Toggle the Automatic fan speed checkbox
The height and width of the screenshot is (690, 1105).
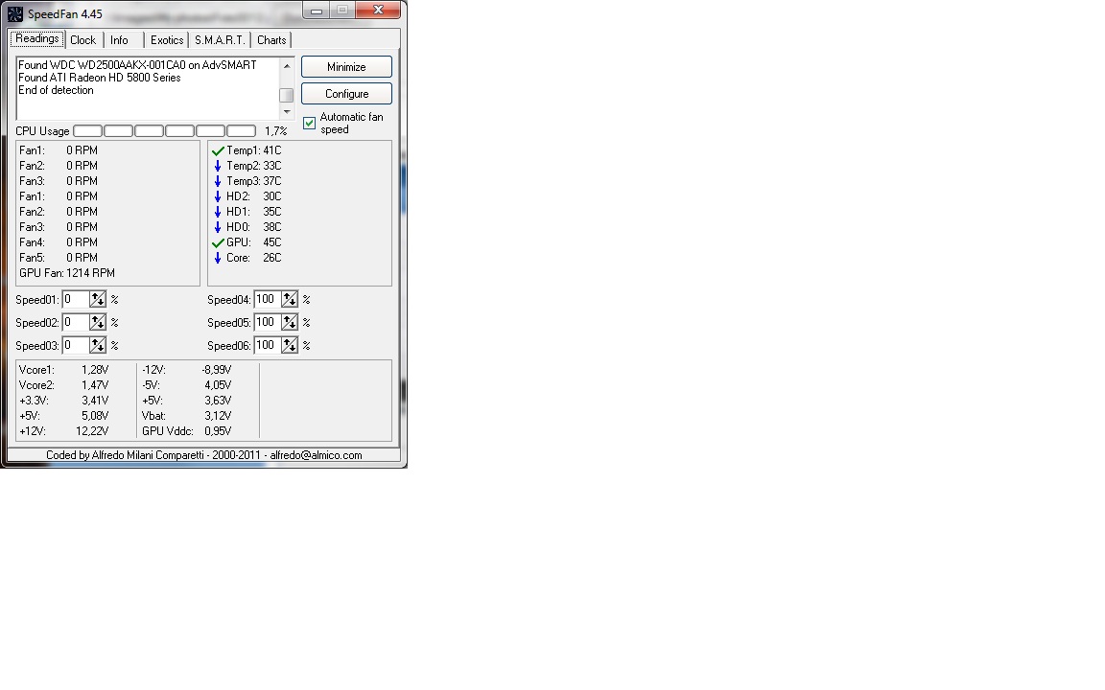coord(310,124)
